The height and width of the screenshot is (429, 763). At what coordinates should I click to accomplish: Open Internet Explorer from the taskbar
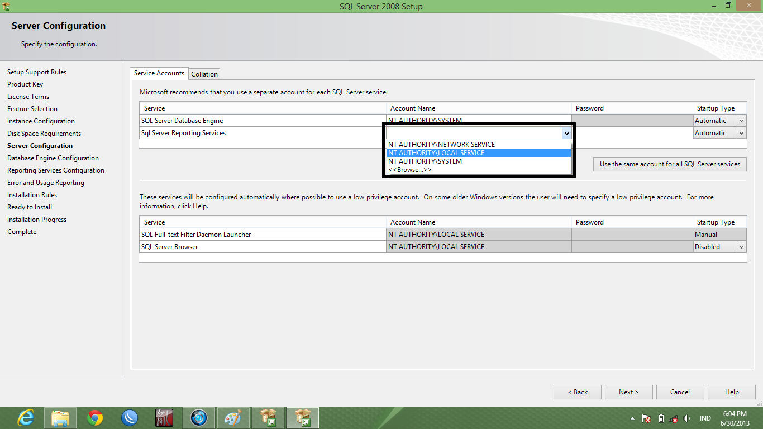tap(26, 418)
